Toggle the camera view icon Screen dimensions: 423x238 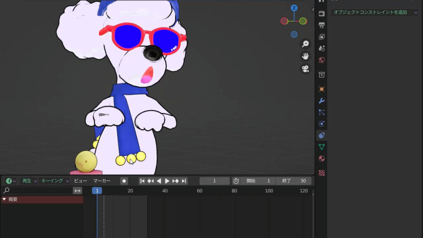pyautogui.click(x=305, y=69)
